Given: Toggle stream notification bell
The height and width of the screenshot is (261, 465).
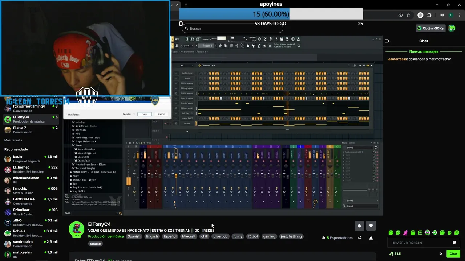Looking at the screenshot, I should click(x=359, y=225).
